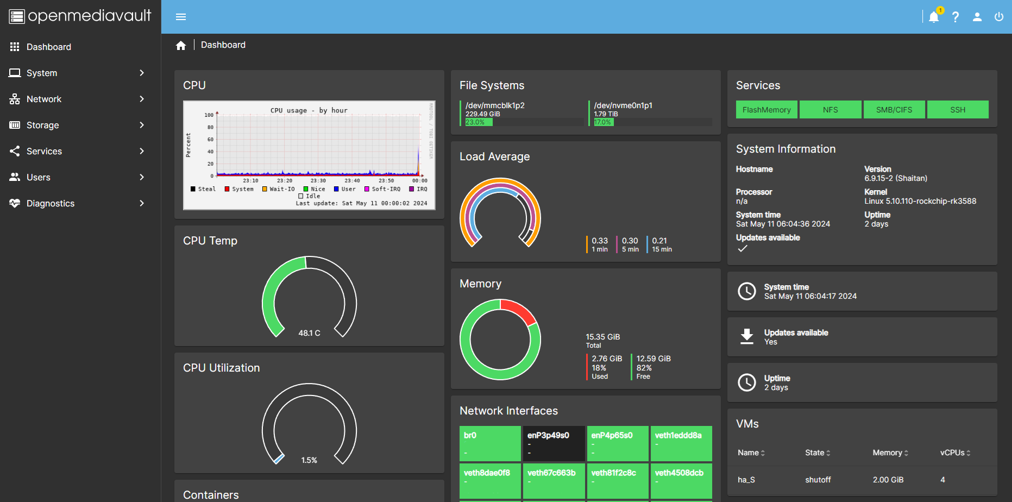Click the home breadcrumb icon

tap(181, 45)
